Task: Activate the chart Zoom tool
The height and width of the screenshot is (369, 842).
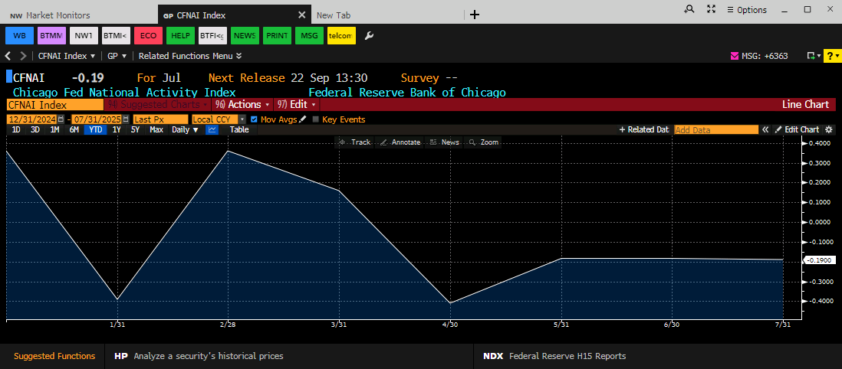Action: click(x=484, y=142)
